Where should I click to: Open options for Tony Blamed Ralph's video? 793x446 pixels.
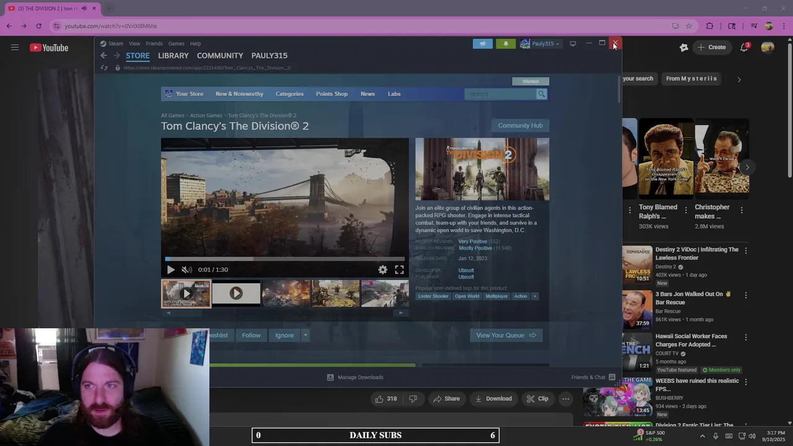(686, 210)
